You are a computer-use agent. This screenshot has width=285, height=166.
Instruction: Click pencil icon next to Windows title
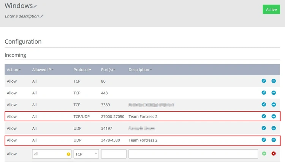click(35, 6)
